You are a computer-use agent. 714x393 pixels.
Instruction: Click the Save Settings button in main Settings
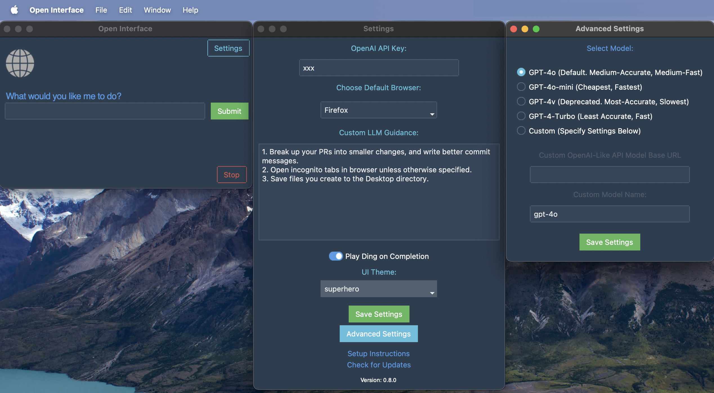(x=379, y=314)
